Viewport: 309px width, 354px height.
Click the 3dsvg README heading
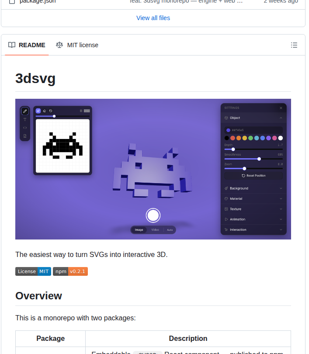(x=35, y=78)
